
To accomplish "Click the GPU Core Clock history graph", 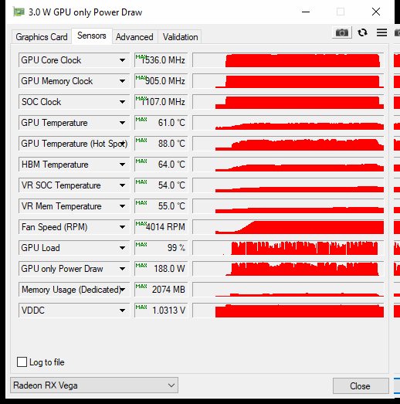I will [x=288, y=60].
